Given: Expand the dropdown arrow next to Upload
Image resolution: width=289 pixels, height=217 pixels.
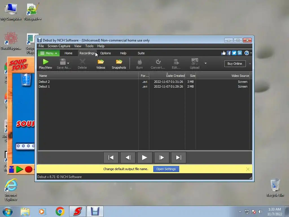Looking at the screenshot, I should [205, 63].
